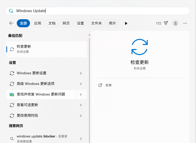Expand the 查找并修复 Windows 更新问题 chevron
The height and width of the screenshot is (143, 196).
81,94
